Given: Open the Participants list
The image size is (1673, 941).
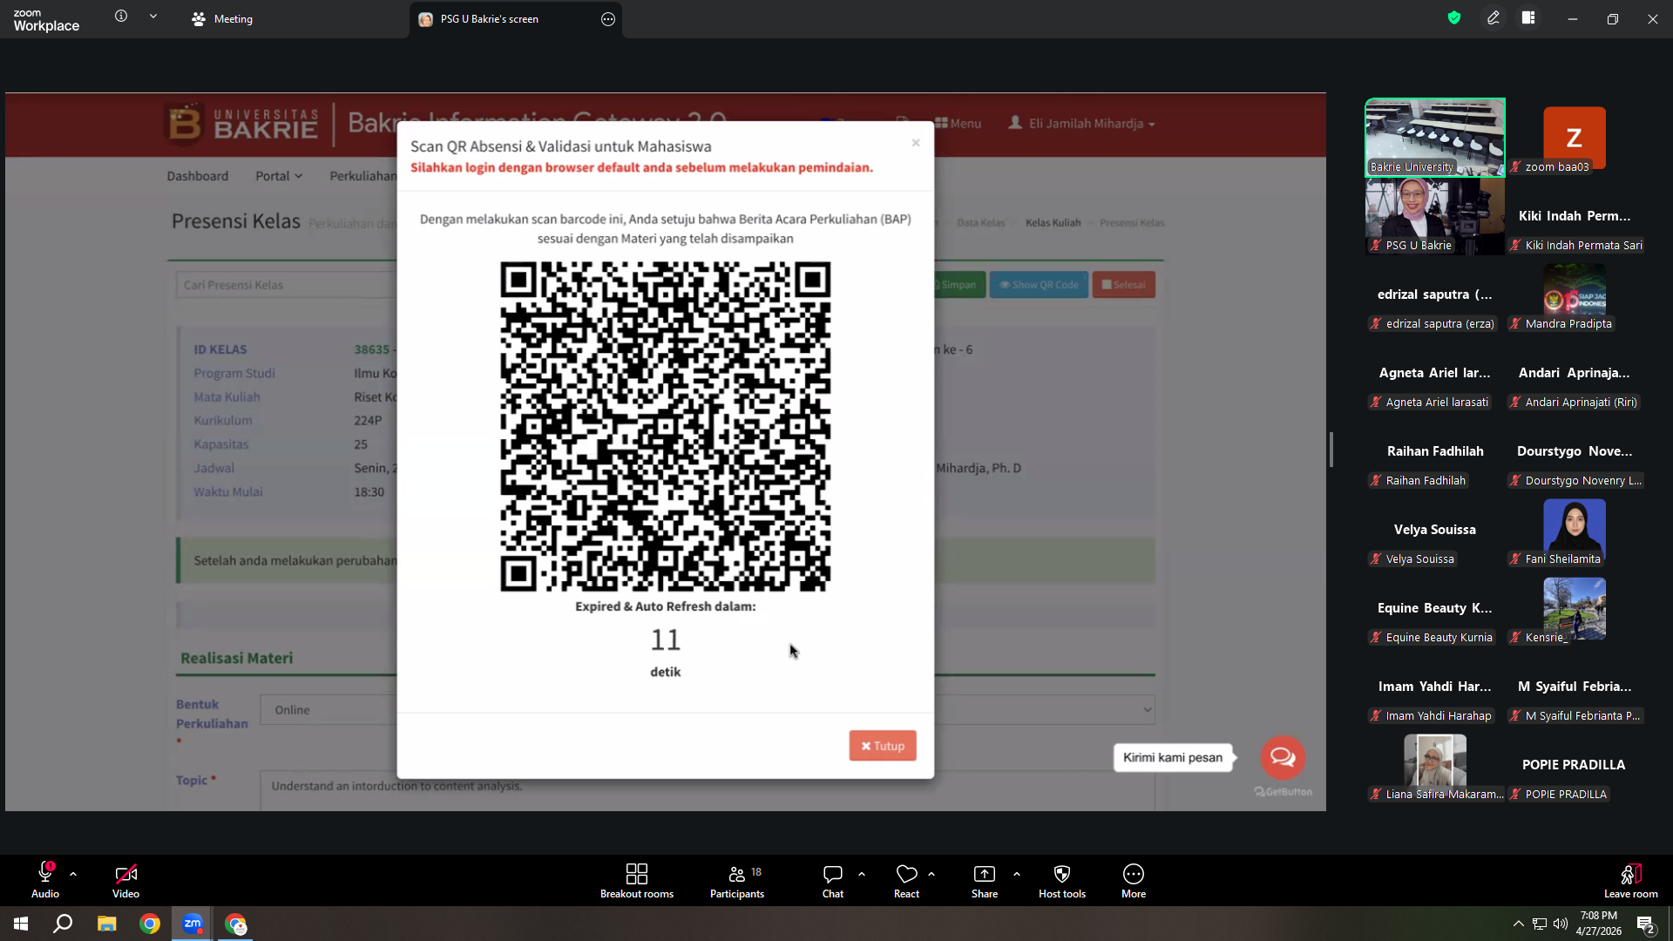Looking at the screenshot, I should (x=737, y=880).
